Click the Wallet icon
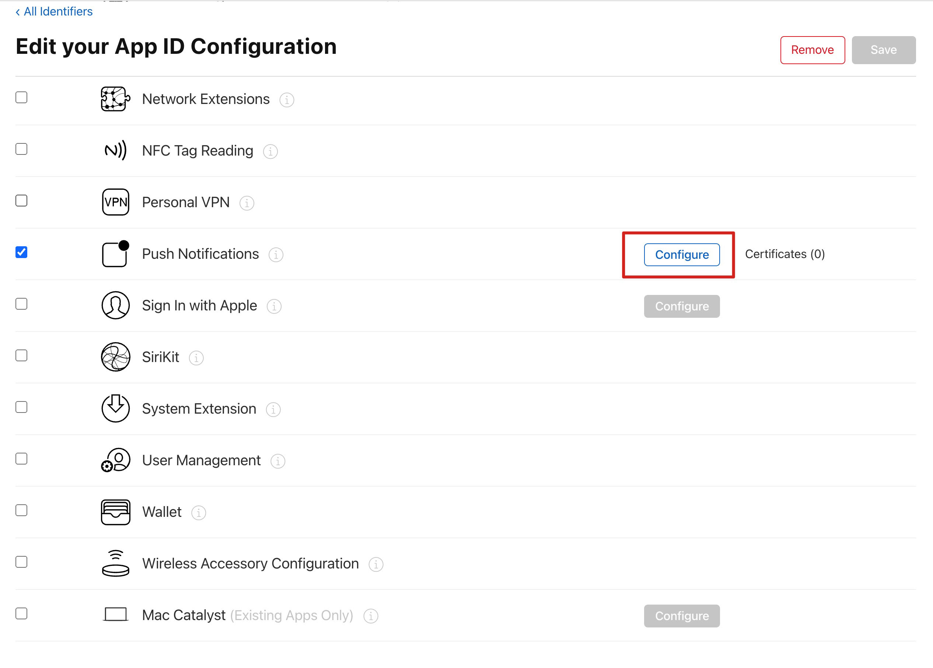933x668 pixels. point(115,512)
